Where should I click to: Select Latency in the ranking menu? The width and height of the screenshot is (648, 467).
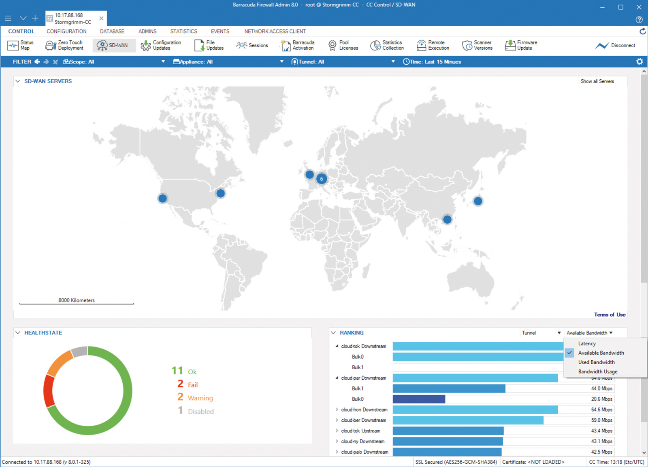click(587, 344)
